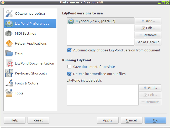The width and height of the screenshot is (170, 128).
Task: Click the Help button
Action: (x=14, y=120)
